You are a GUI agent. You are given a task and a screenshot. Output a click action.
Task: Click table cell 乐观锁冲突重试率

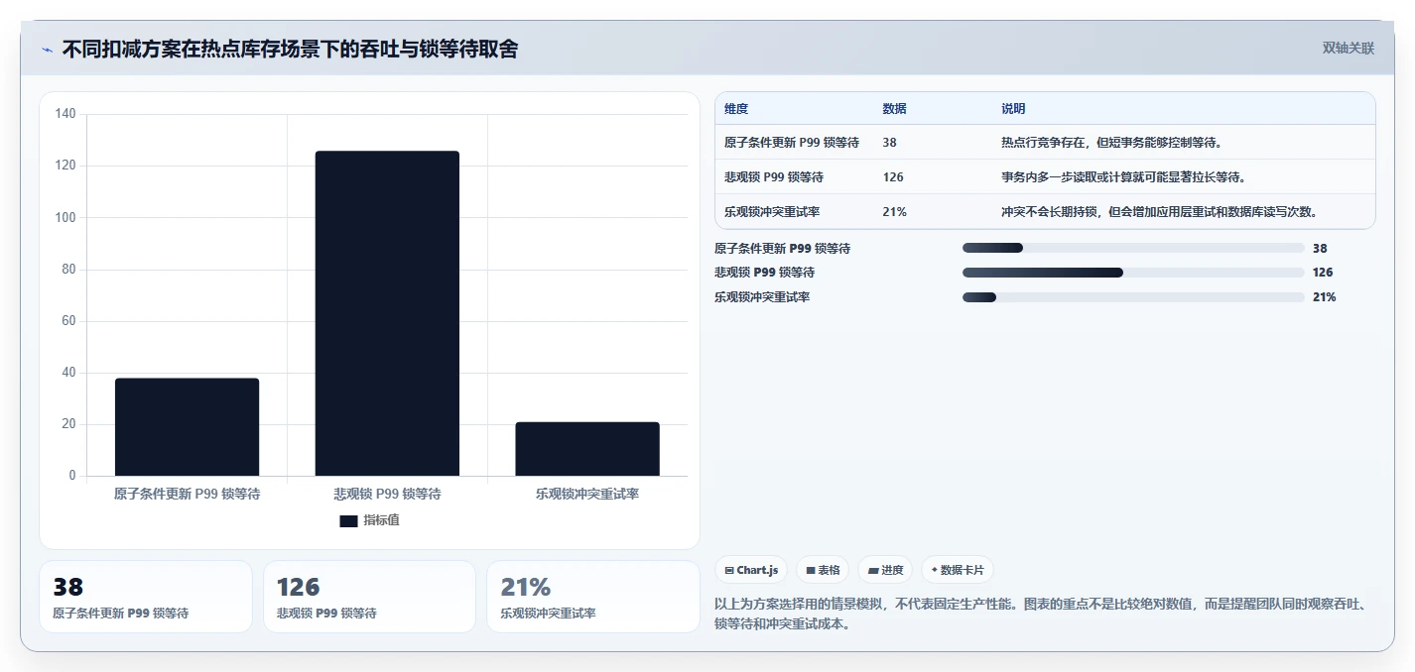tap(772, 212)
